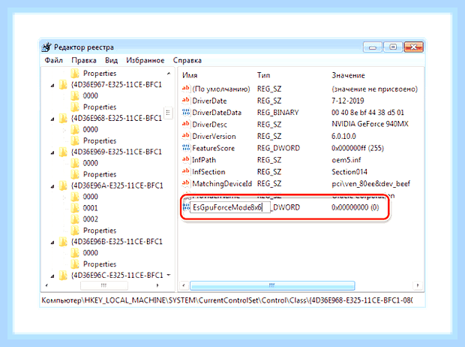Select the DriverVersion value name
The width and height of the screenshot is (465, 347).
(x=214, y=137)
